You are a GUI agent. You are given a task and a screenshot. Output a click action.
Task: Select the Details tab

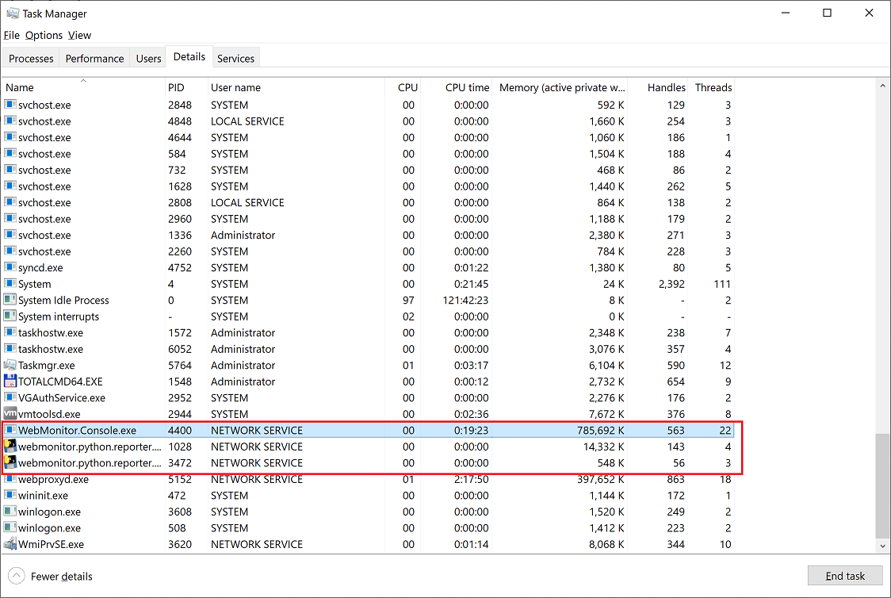point(189,56)
